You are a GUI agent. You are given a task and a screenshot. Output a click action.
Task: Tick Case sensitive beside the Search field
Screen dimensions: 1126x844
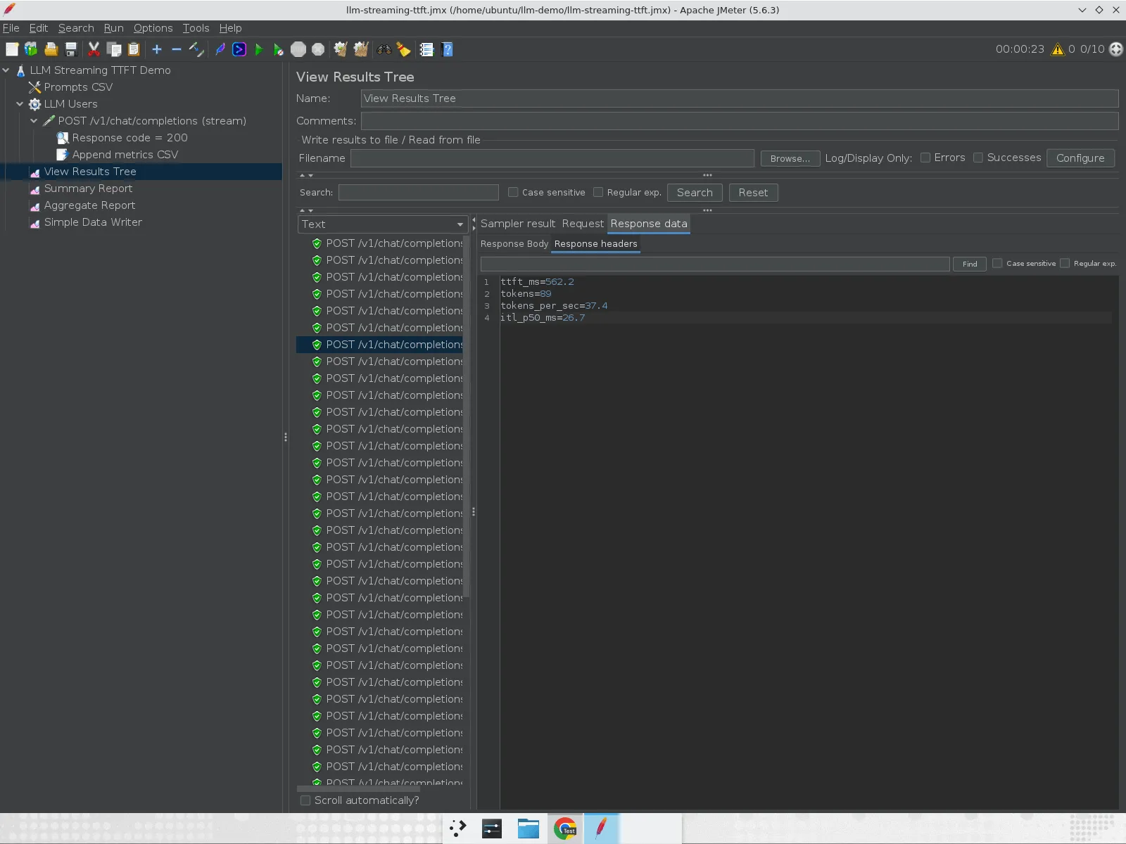513,192
